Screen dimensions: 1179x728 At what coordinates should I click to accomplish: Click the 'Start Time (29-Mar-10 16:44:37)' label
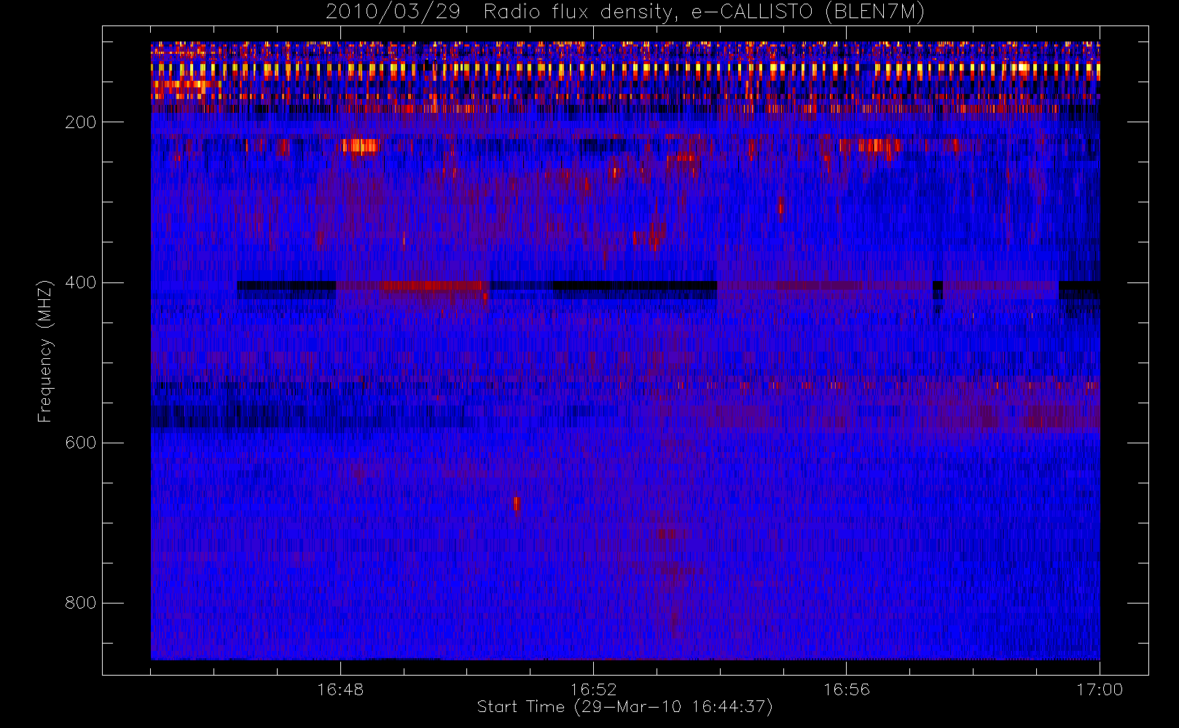[624, 707]
